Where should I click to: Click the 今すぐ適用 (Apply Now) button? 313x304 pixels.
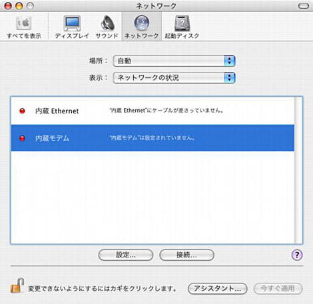(x=278, y=289)
